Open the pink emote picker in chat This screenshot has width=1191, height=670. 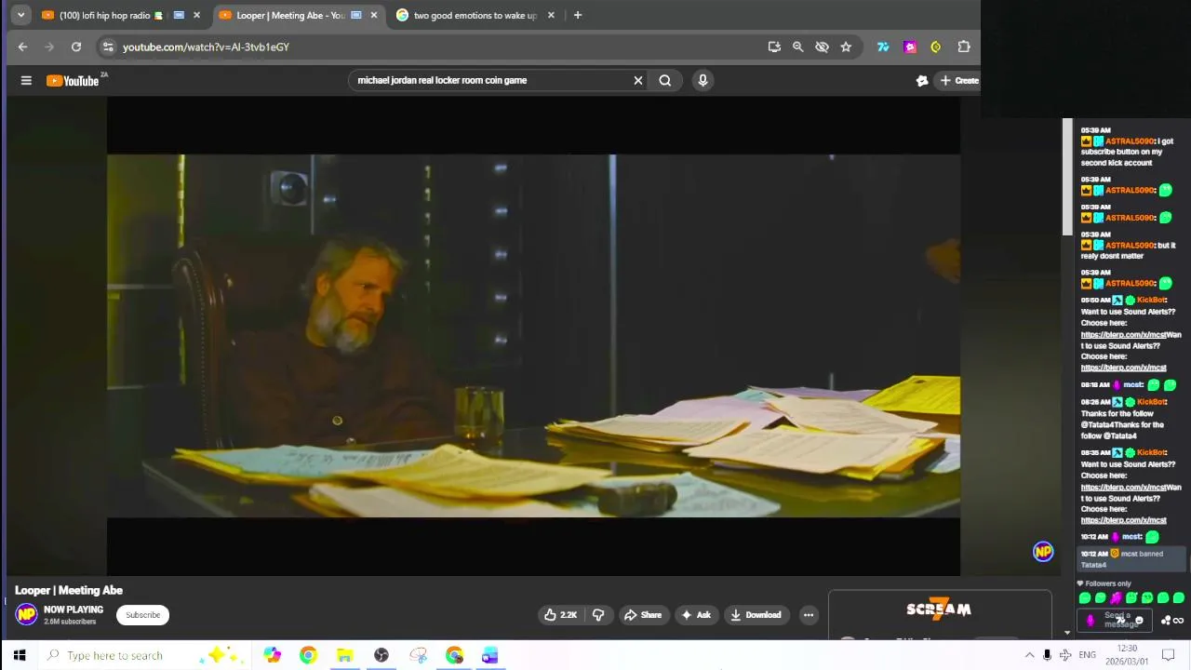click(1091, 620)
